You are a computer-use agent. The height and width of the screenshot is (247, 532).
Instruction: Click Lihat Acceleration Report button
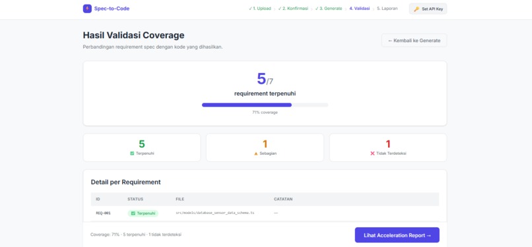[x=397, y=235]
